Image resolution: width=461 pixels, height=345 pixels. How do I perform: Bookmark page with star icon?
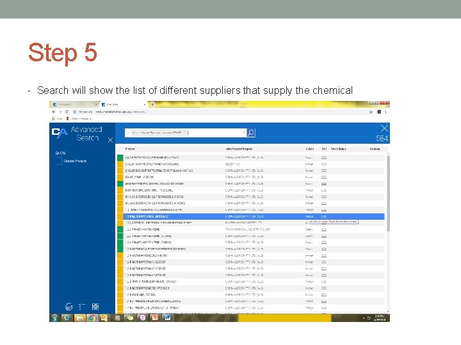pyautogui.click(x=371, y=112)
